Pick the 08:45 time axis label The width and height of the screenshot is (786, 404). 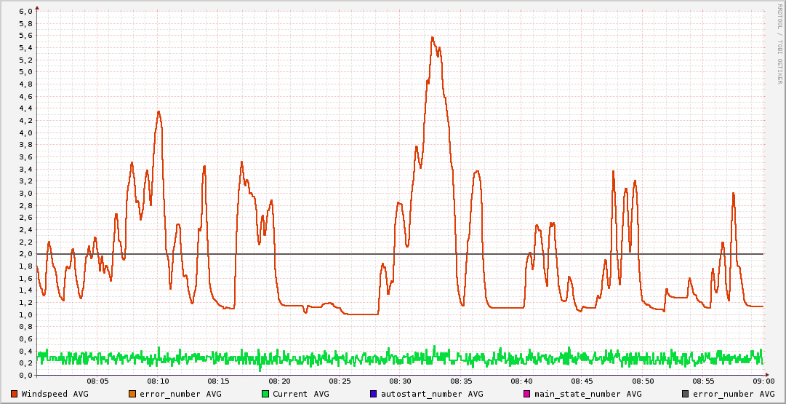pos(582,381)
